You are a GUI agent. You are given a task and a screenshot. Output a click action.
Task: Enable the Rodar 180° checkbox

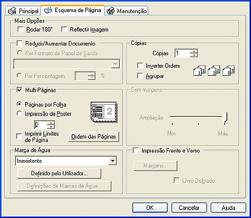pyautogui.click(x=21, y=29)
